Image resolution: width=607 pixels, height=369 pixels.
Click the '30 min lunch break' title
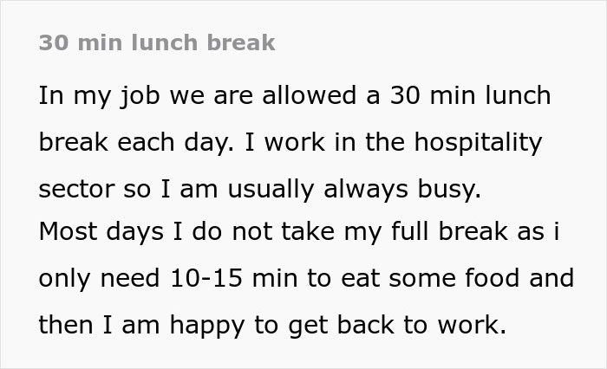click(x=157, y=42)
